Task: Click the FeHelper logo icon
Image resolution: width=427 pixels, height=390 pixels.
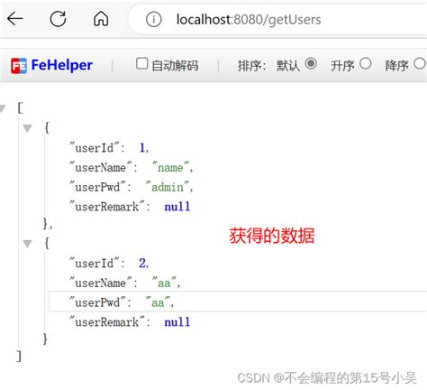Action: (19, 66)
